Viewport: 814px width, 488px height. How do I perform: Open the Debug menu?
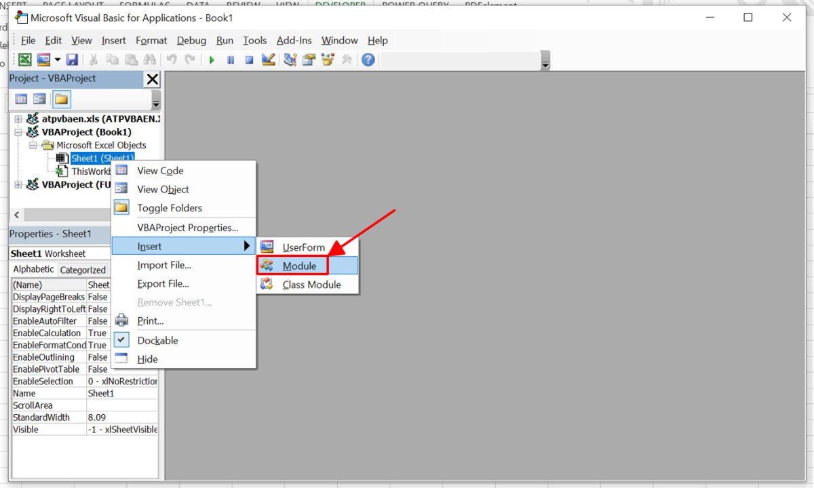pos(191,41)
